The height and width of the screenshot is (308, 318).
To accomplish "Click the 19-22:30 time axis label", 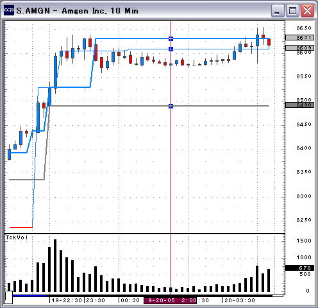I will click(x=67, y=300).
